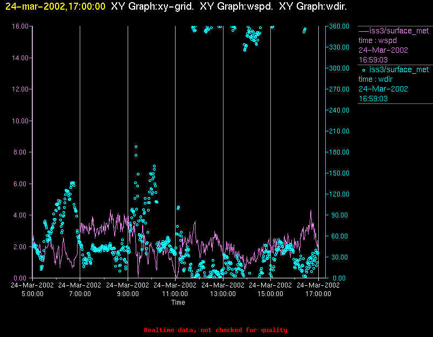Click the 210.00 wind direction axis label
Viewport: 433px width, 337px height.
339,131
